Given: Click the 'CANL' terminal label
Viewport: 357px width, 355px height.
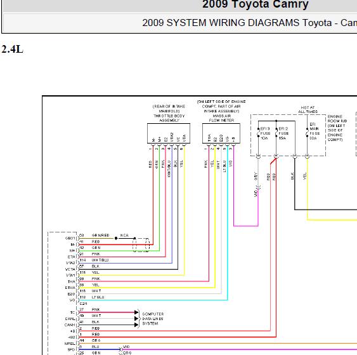Looking at the screenshot, I should [x=70, y=319].
